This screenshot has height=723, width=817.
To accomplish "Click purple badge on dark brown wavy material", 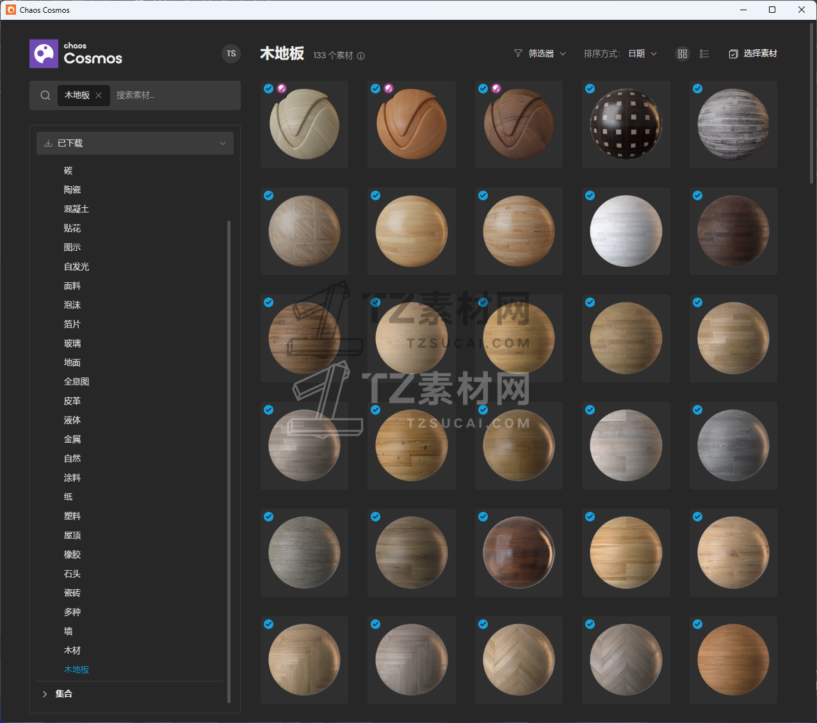I will click(x=496, y=89).
